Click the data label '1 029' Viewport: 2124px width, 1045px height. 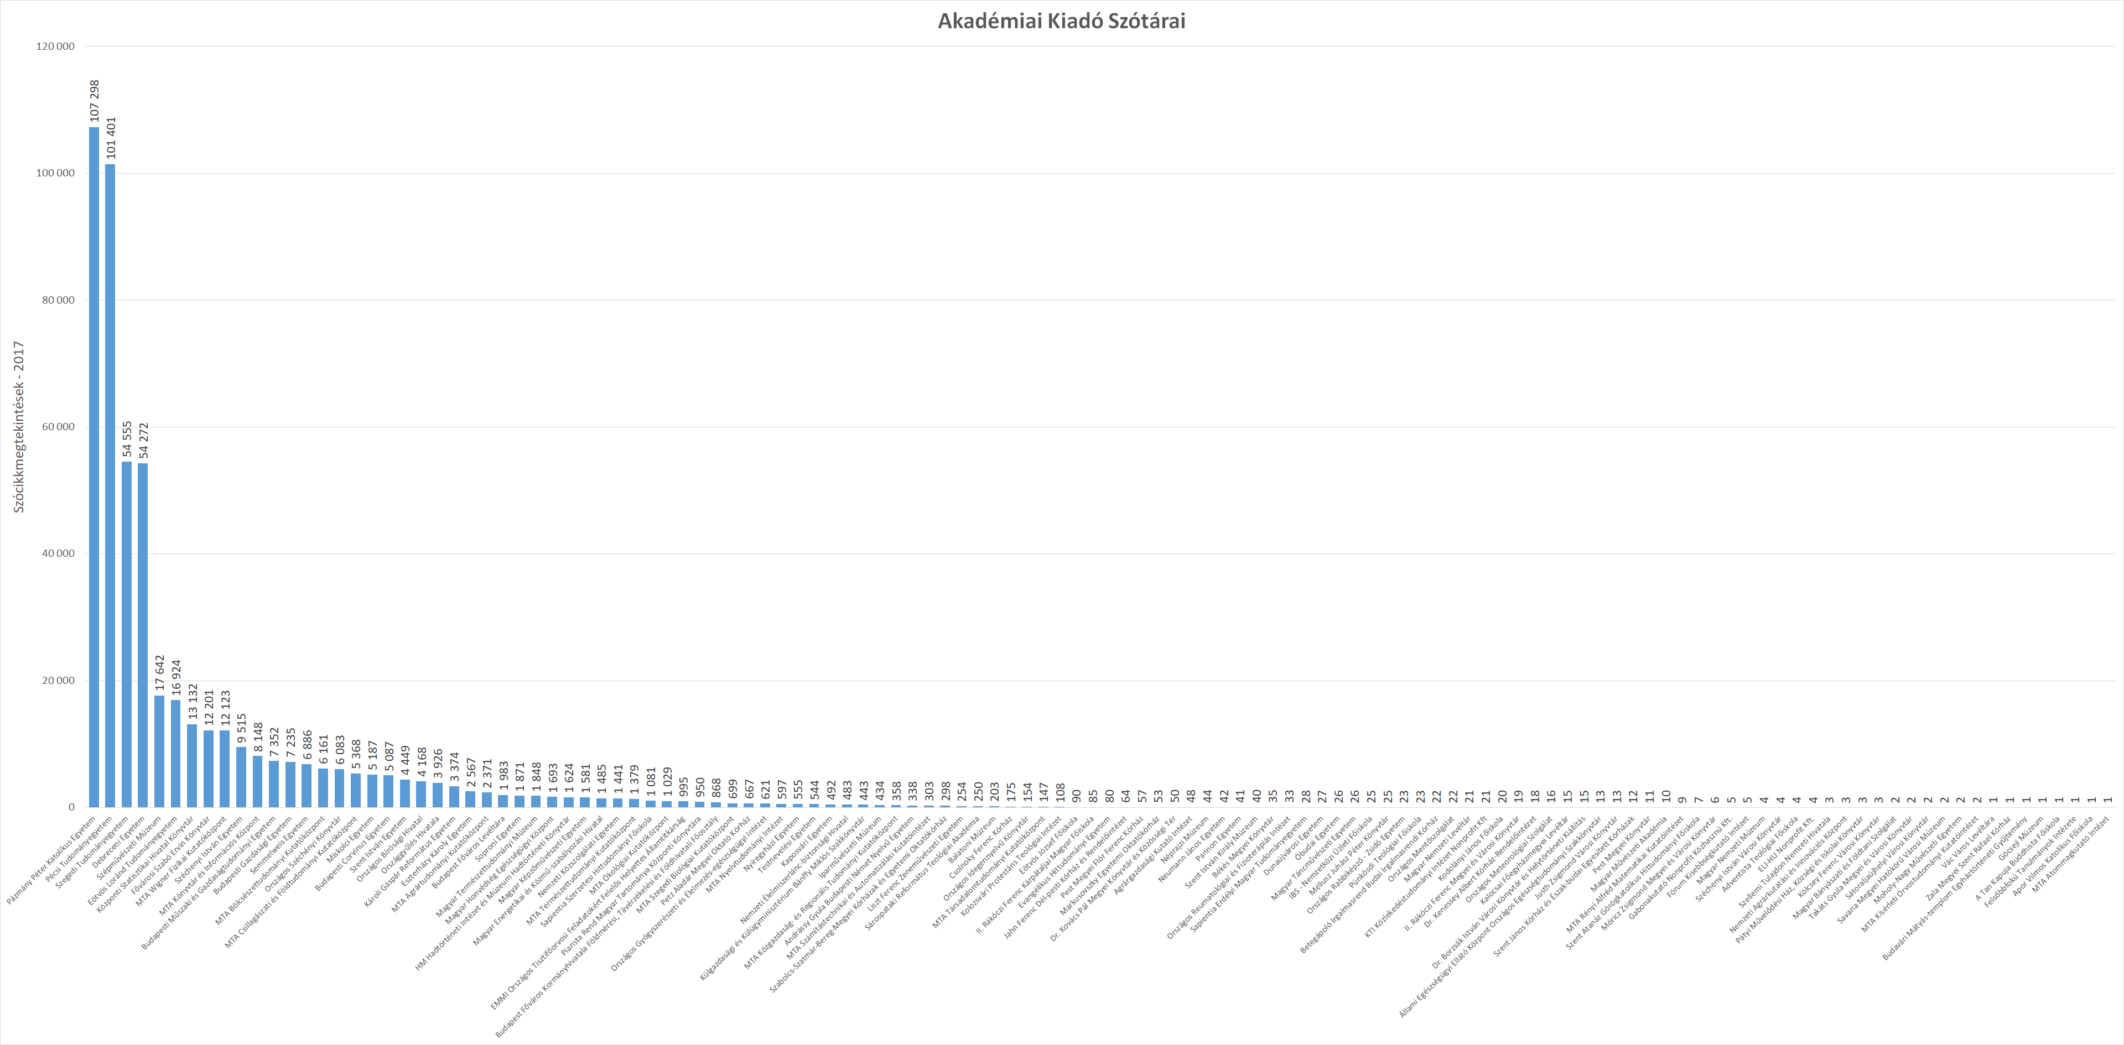[x=667, y=782]
